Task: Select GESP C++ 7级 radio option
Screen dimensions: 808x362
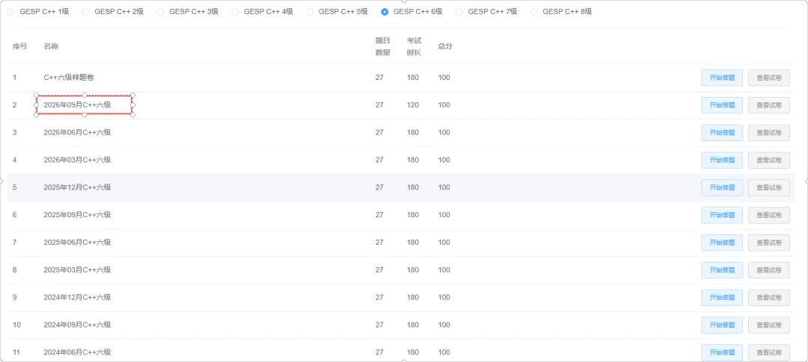Action: (459, 12)
